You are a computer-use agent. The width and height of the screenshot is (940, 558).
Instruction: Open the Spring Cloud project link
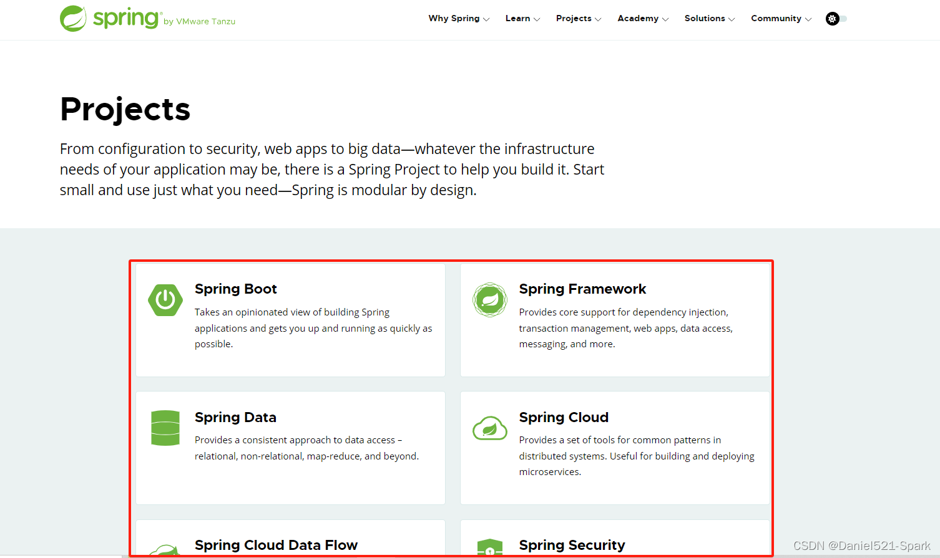(x=564, y=417)
